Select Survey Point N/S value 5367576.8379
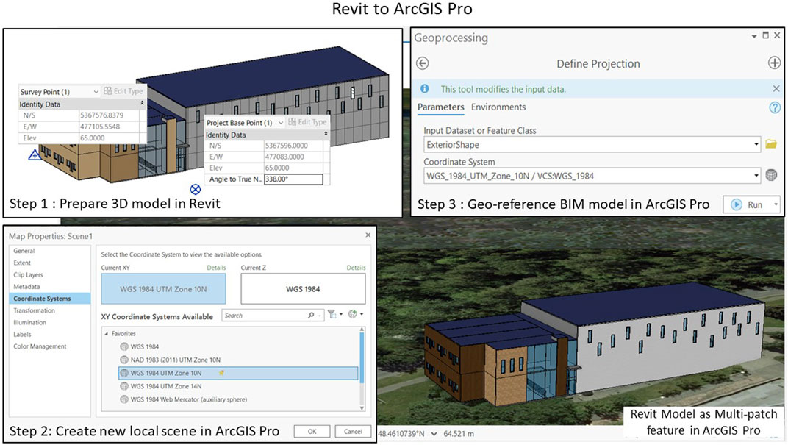Viewport: 788px width, 445px height. coord(101,115)
